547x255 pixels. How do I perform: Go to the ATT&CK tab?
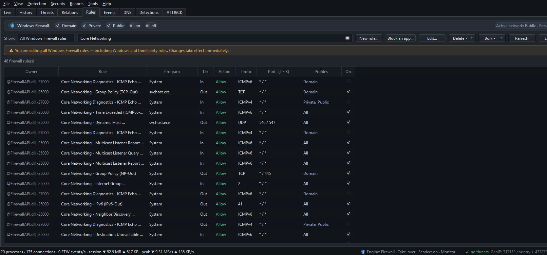(174, 13)
